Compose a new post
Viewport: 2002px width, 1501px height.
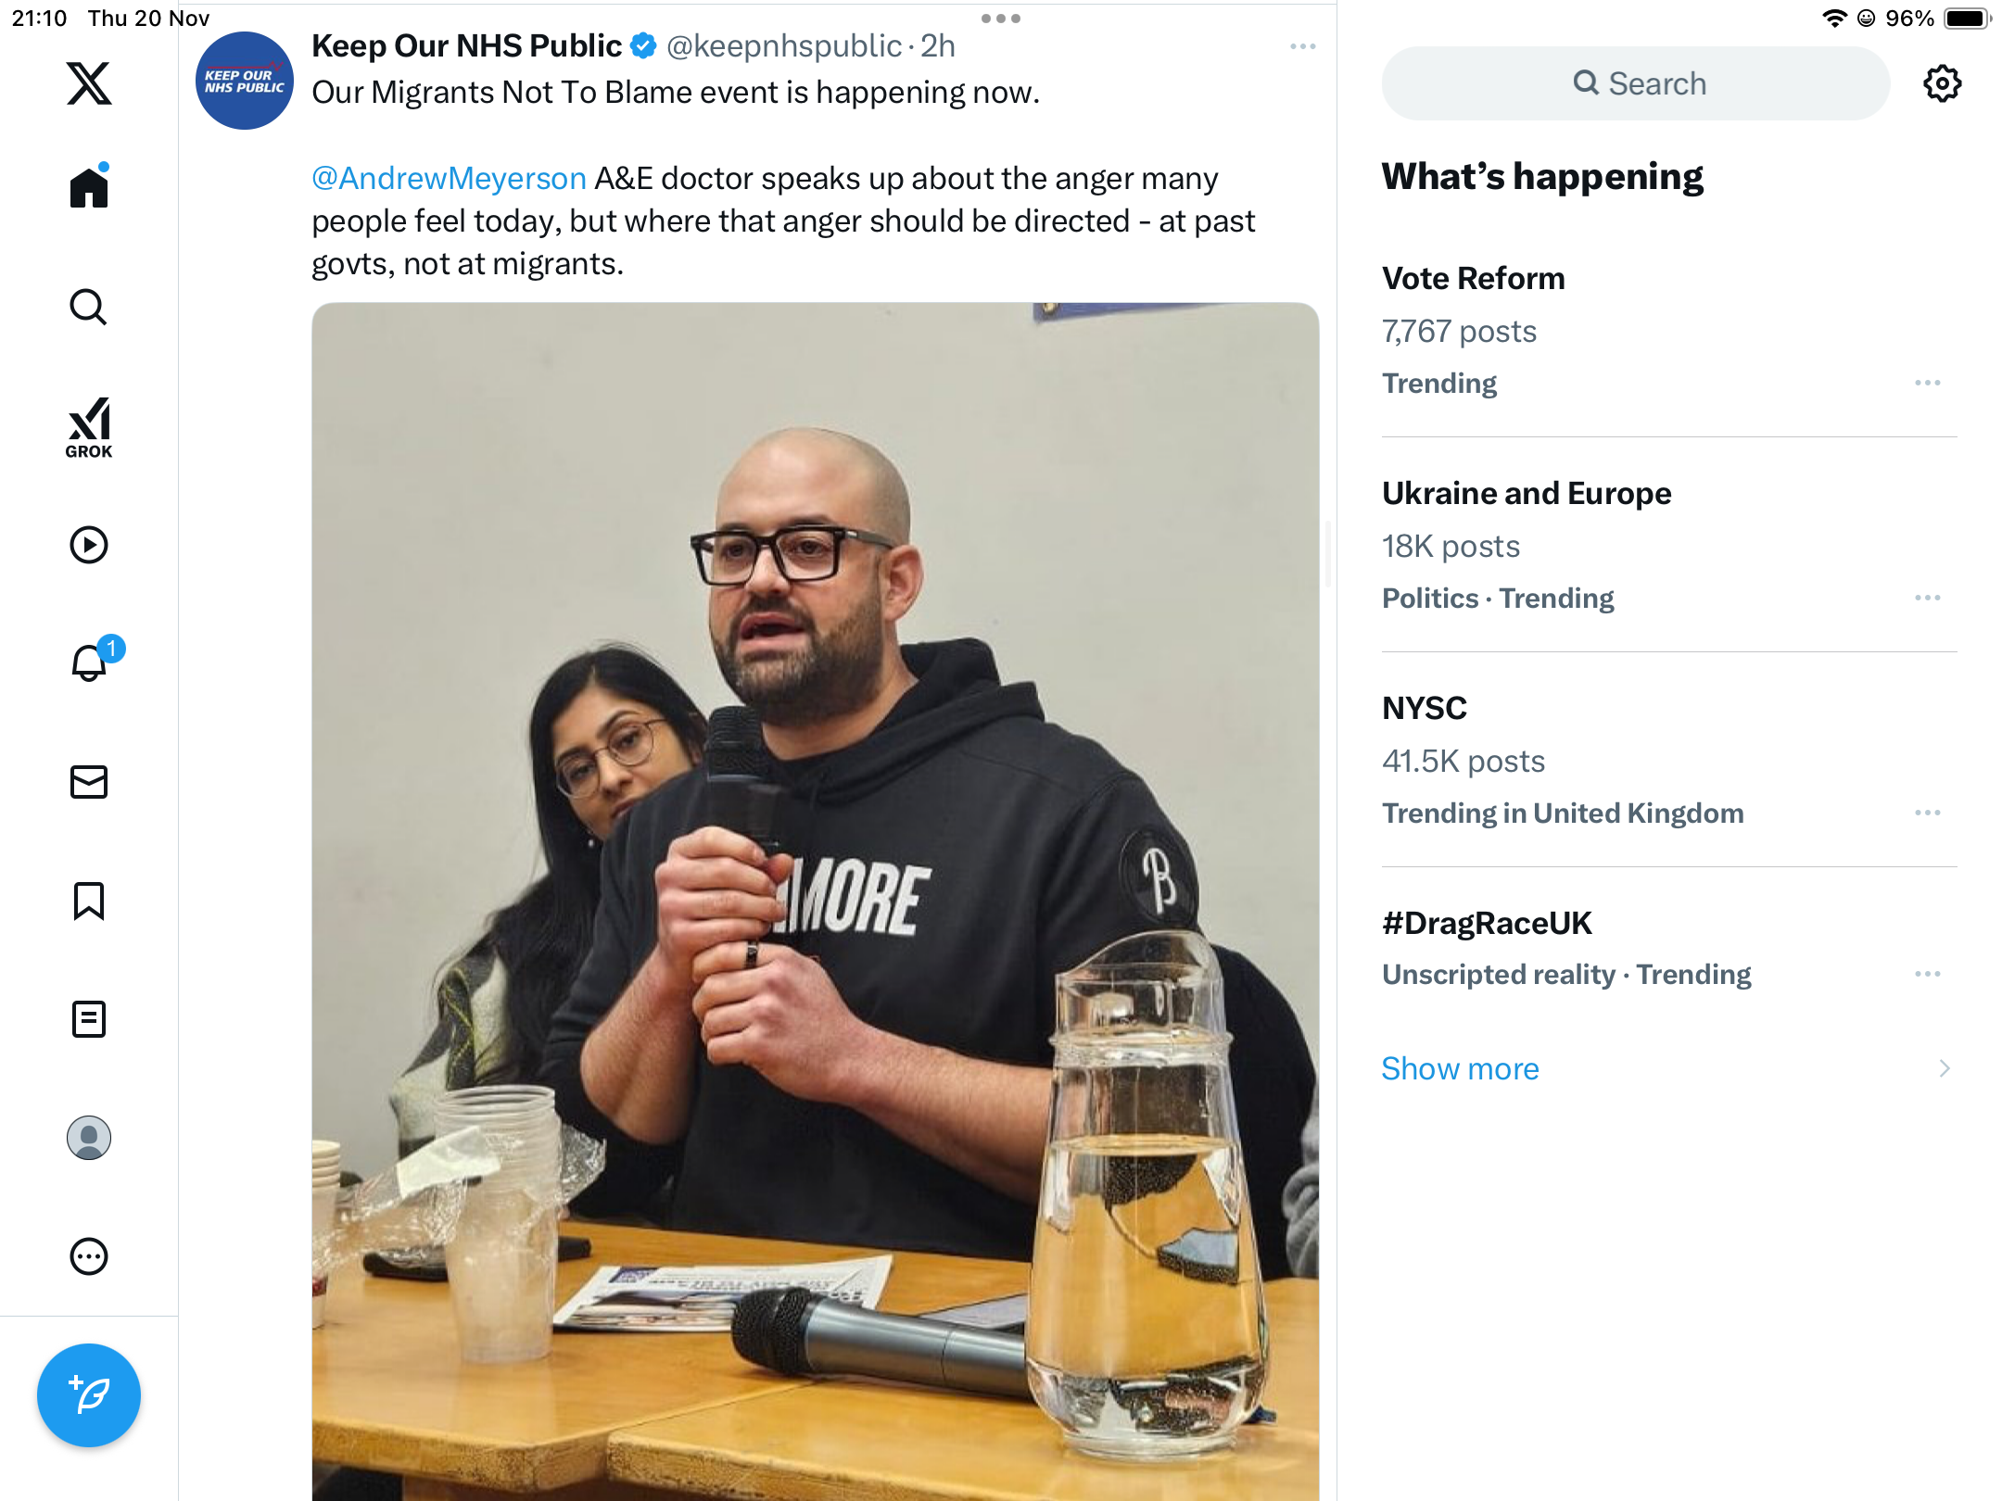[x=89, y=1394]
